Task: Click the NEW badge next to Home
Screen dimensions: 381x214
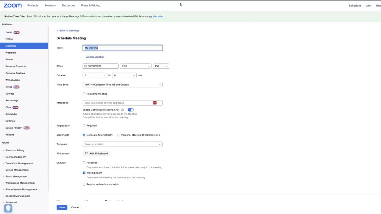Action: click(16, 32)
